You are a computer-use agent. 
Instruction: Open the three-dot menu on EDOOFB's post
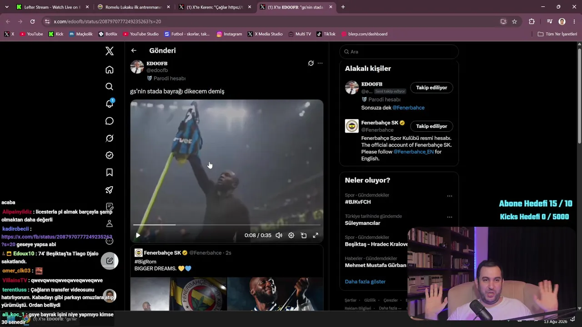click(320, 63)
